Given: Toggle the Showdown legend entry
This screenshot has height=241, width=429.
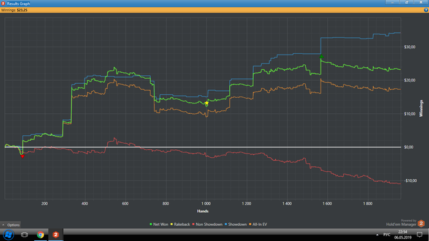Looking at the screenshot, I should click(236, 224).
